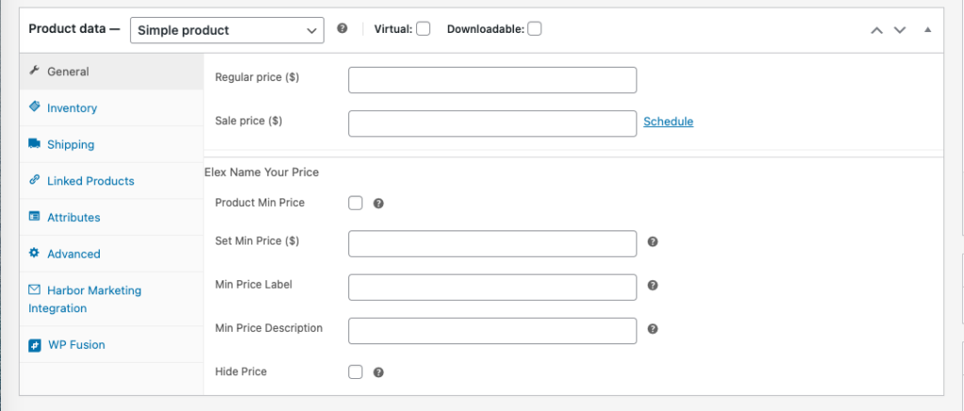Enable the Virtual checkbox
Image resolution: width=964 pixels, height=411 pixels.
pos(424,29)
